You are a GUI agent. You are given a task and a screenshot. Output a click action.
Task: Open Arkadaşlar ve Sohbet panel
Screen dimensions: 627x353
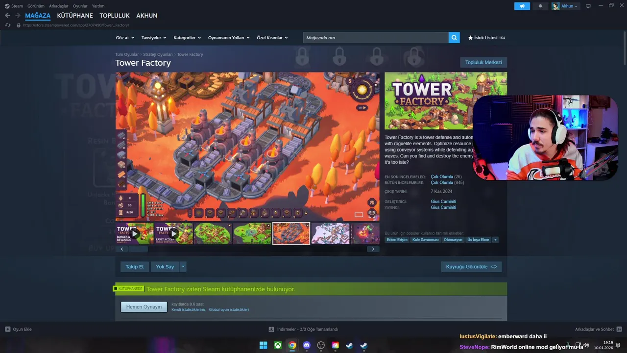coord(598,329)
